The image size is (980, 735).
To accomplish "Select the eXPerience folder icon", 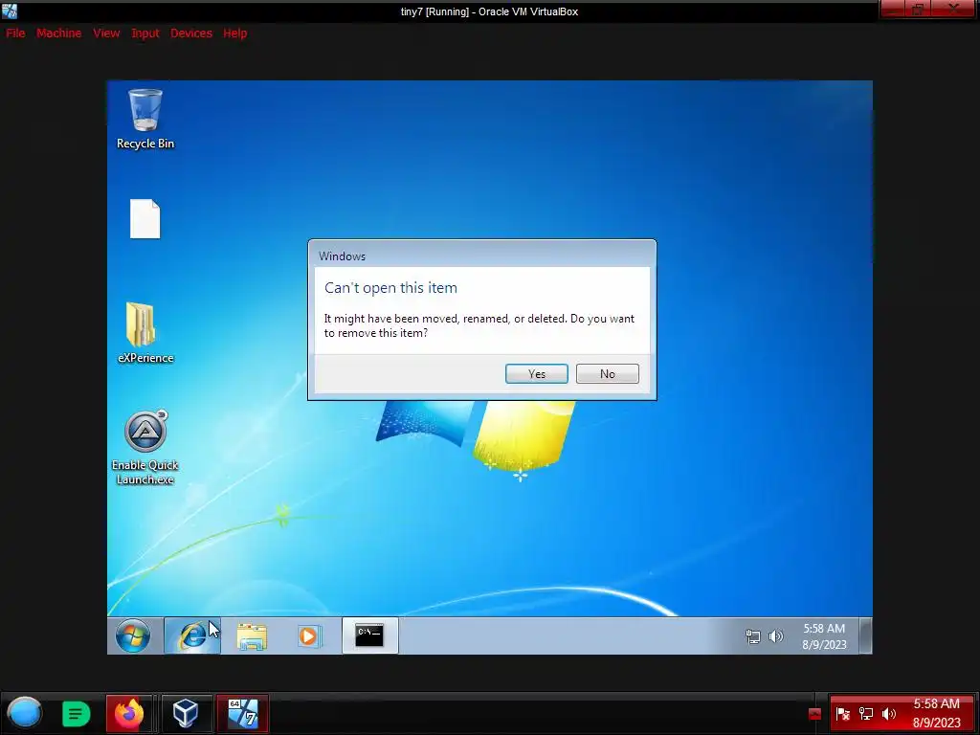I will 145,333.
